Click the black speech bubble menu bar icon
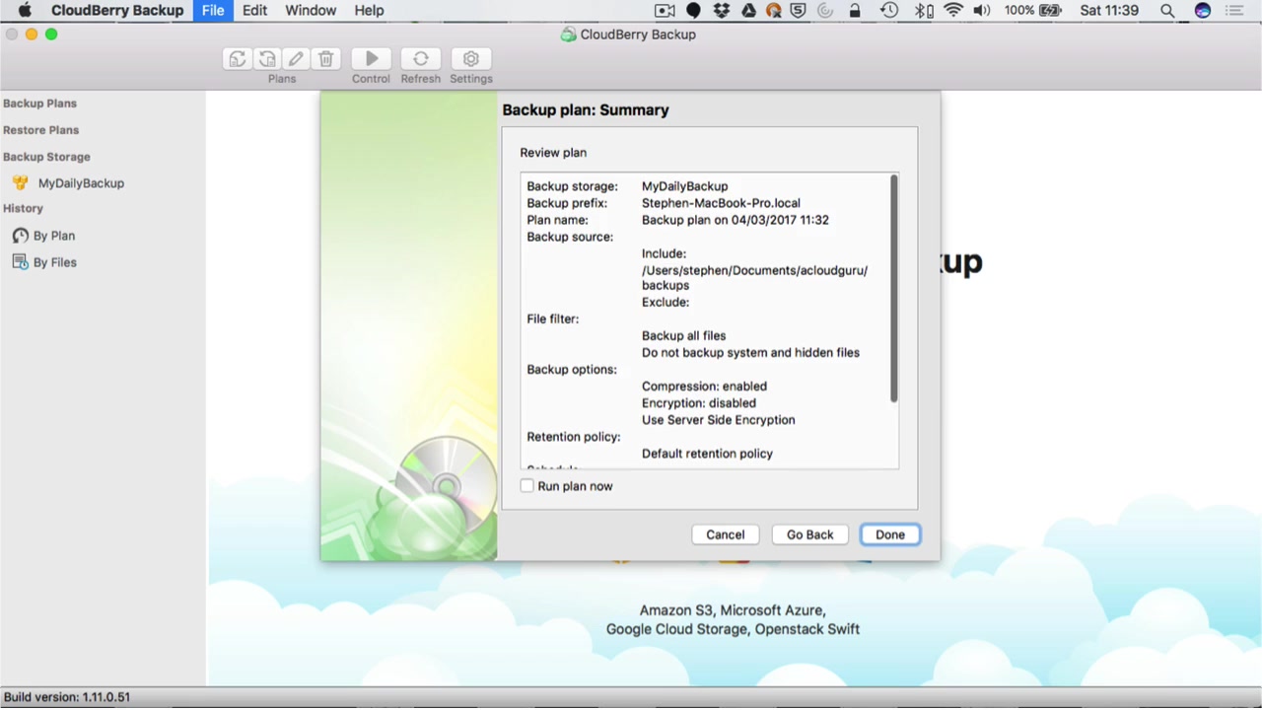This screenshot has height=710, width=1262. 694,11
